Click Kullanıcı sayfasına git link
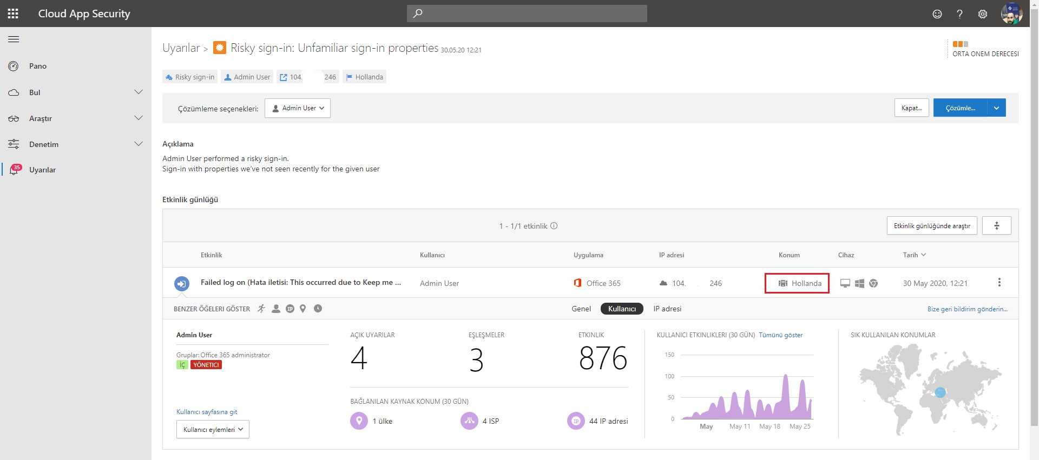 [x=207, y=412]
